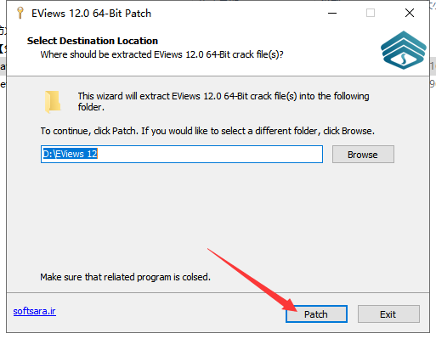Click the 'This wizard will extract' description text
Image resolution: width=436 pixels, height=339 pixels.
224,101
